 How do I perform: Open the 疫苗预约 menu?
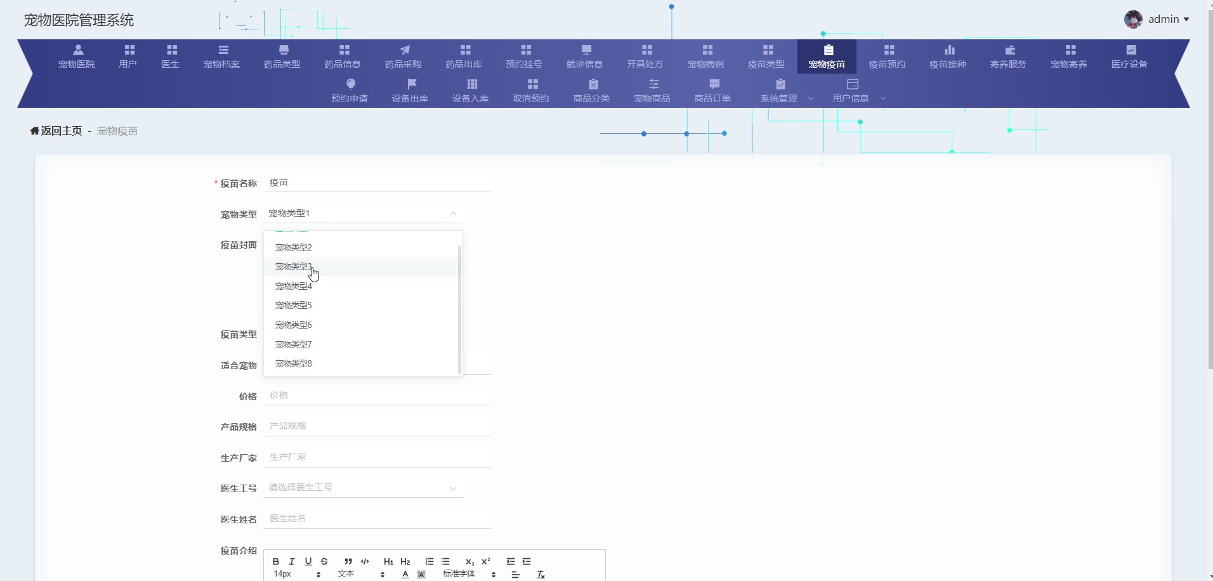point(888,56)
